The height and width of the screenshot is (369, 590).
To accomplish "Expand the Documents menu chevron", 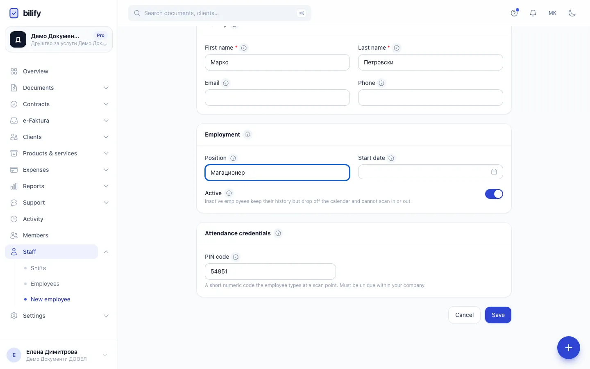I will pos(106,88).
